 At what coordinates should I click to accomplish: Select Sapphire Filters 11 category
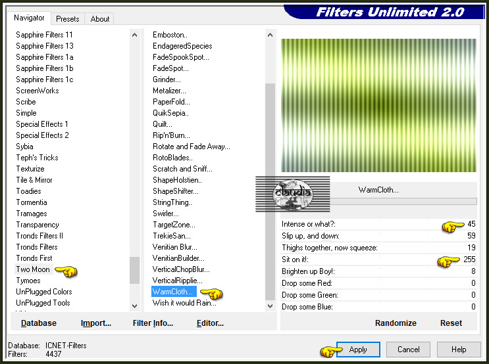click(x=44, y=35)
